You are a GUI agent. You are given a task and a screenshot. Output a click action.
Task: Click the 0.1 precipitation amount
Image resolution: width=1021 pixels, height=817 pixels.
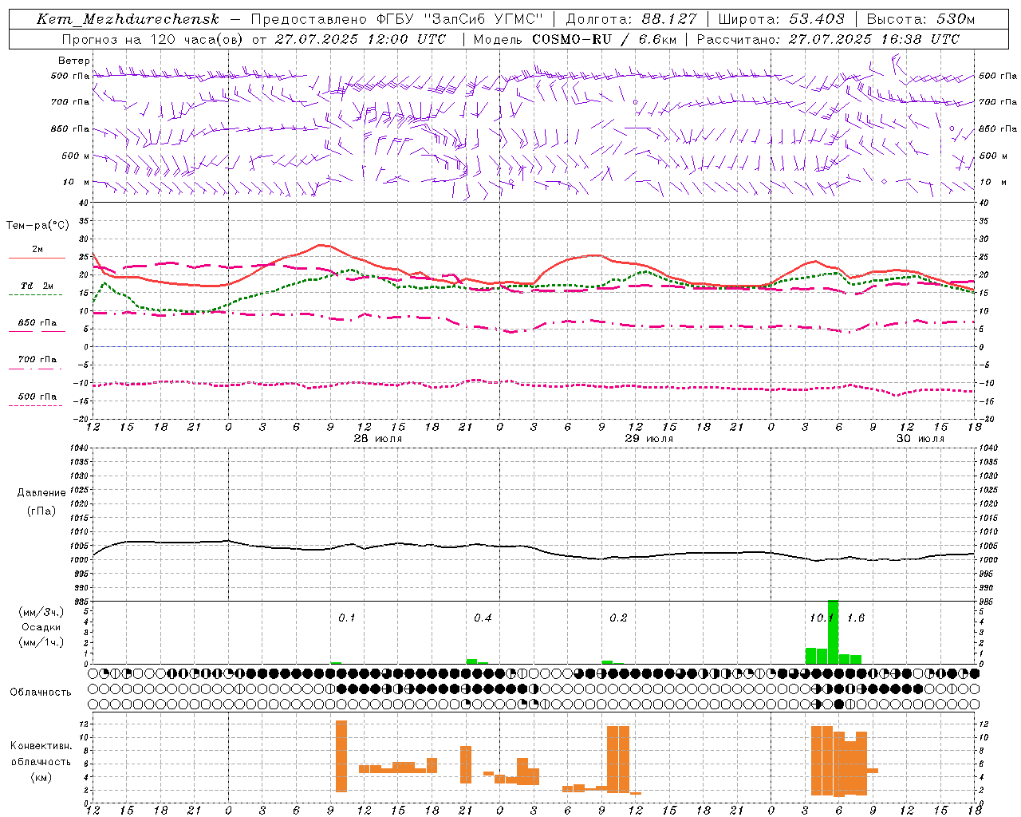point(347,618)
